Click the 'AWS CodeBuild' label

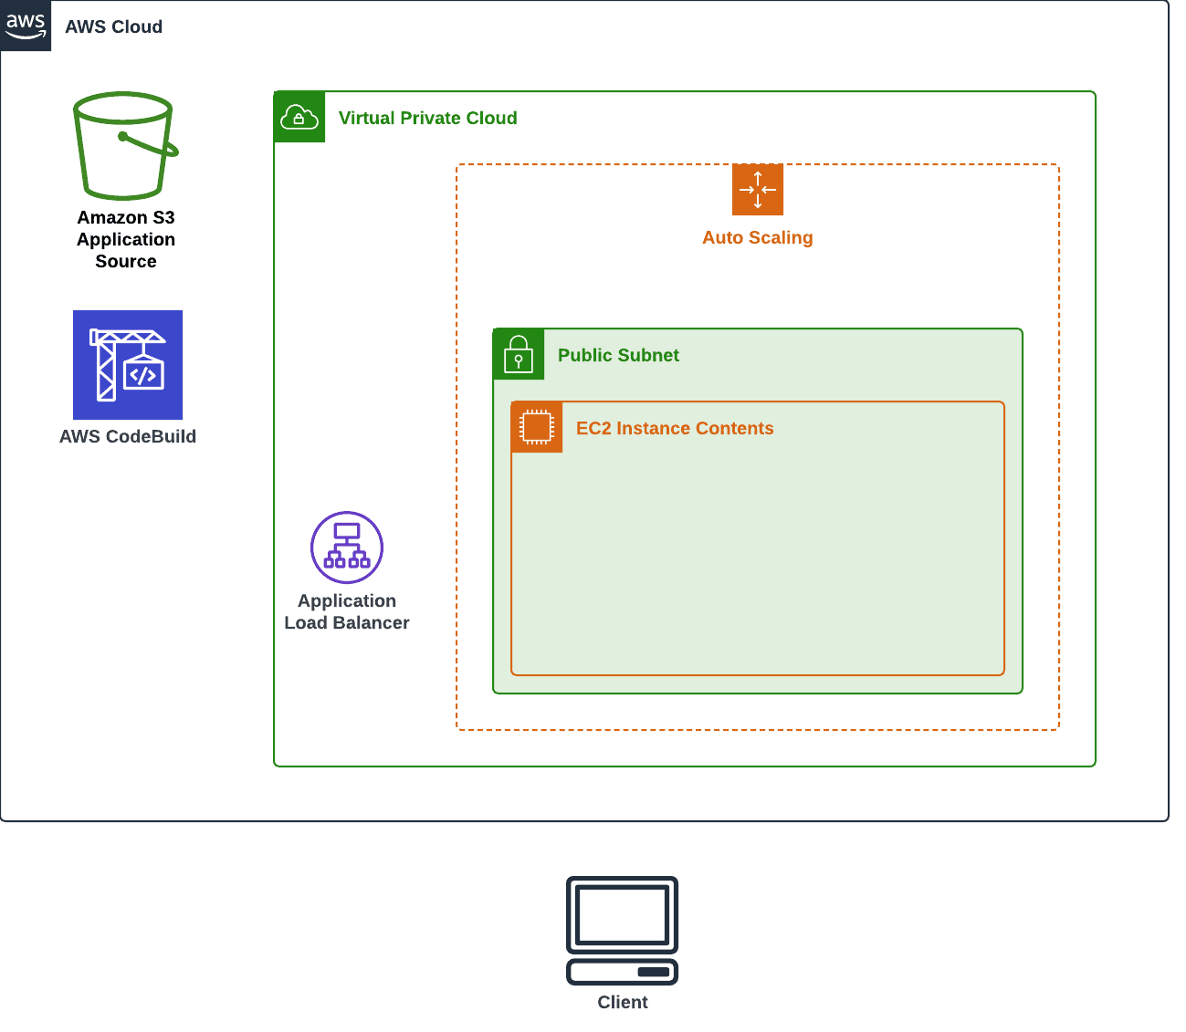[x=128, y=436]
